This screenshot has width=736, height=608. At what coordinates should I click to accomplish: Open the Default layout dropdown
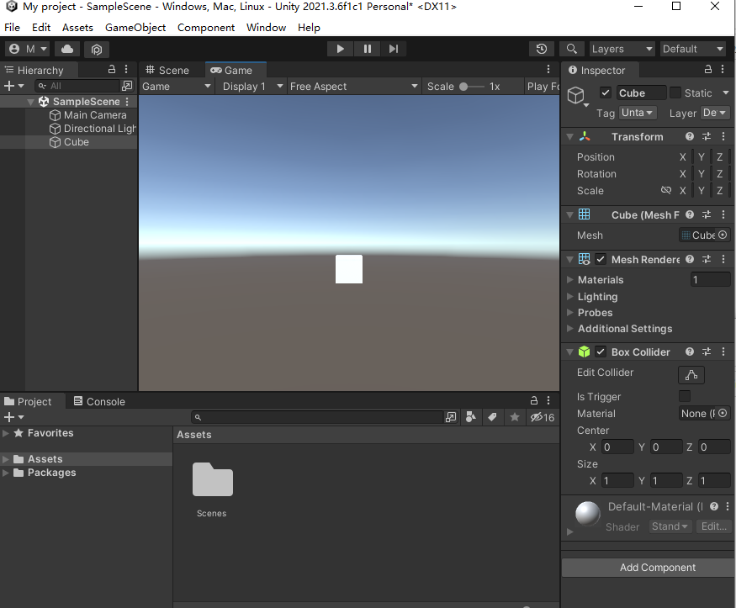pyautogui.click(x=693, y=49)
